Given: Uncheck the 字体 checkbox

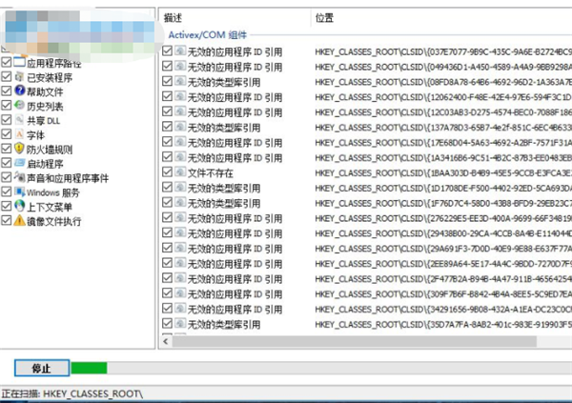Looking at the screenshot, I should coord(7,133).
